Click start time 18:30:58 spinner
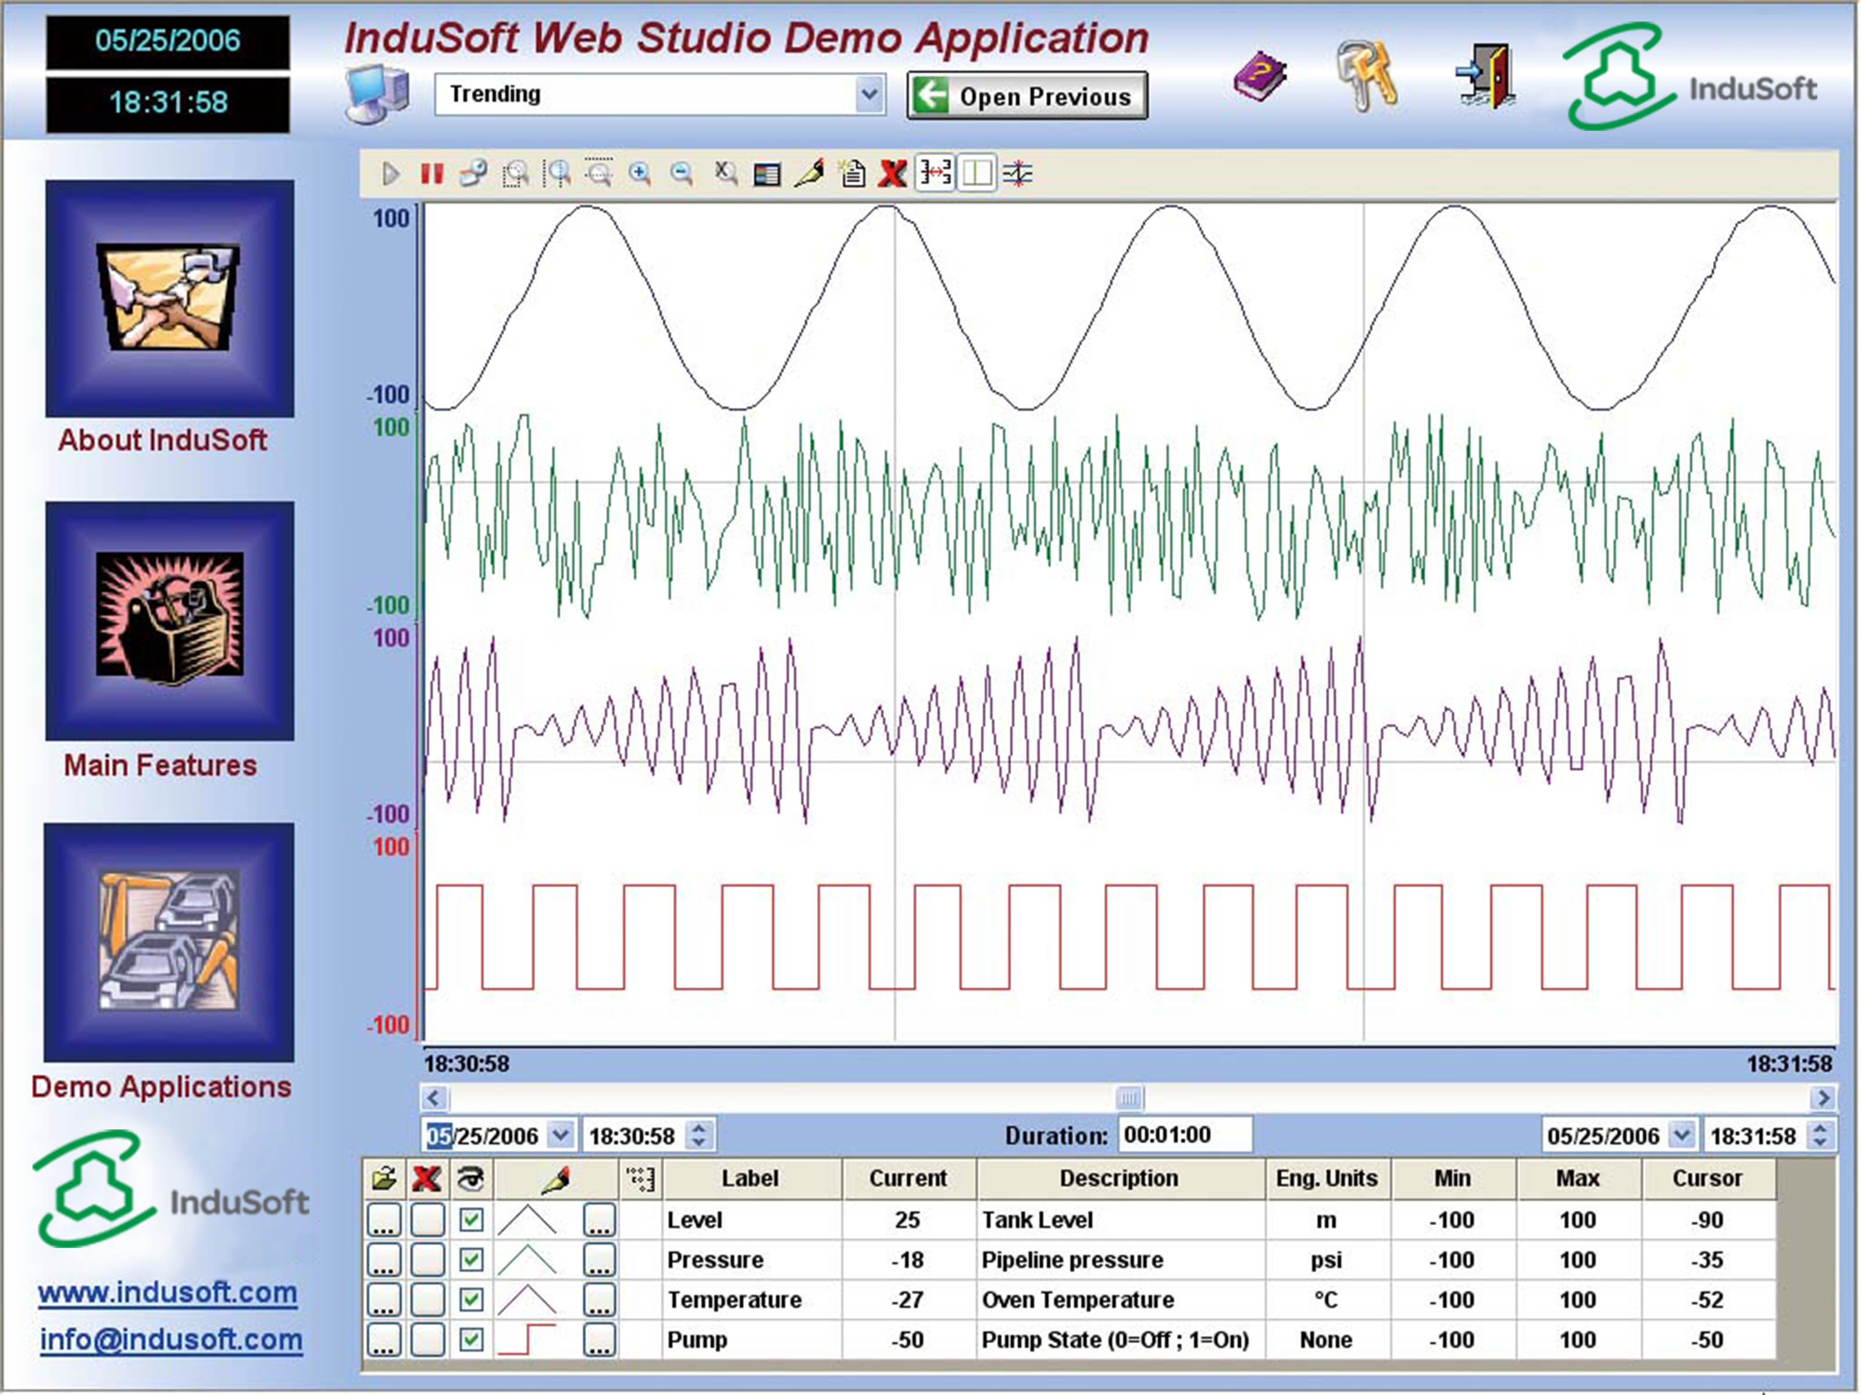1861x1395 pixels. click(698, 1135)
